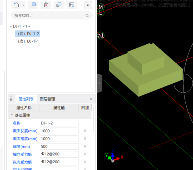Viewport: 193px width, 170px height.
Task: Click the XYZ coordinate axis gizmo
Action: coord(114,156)
